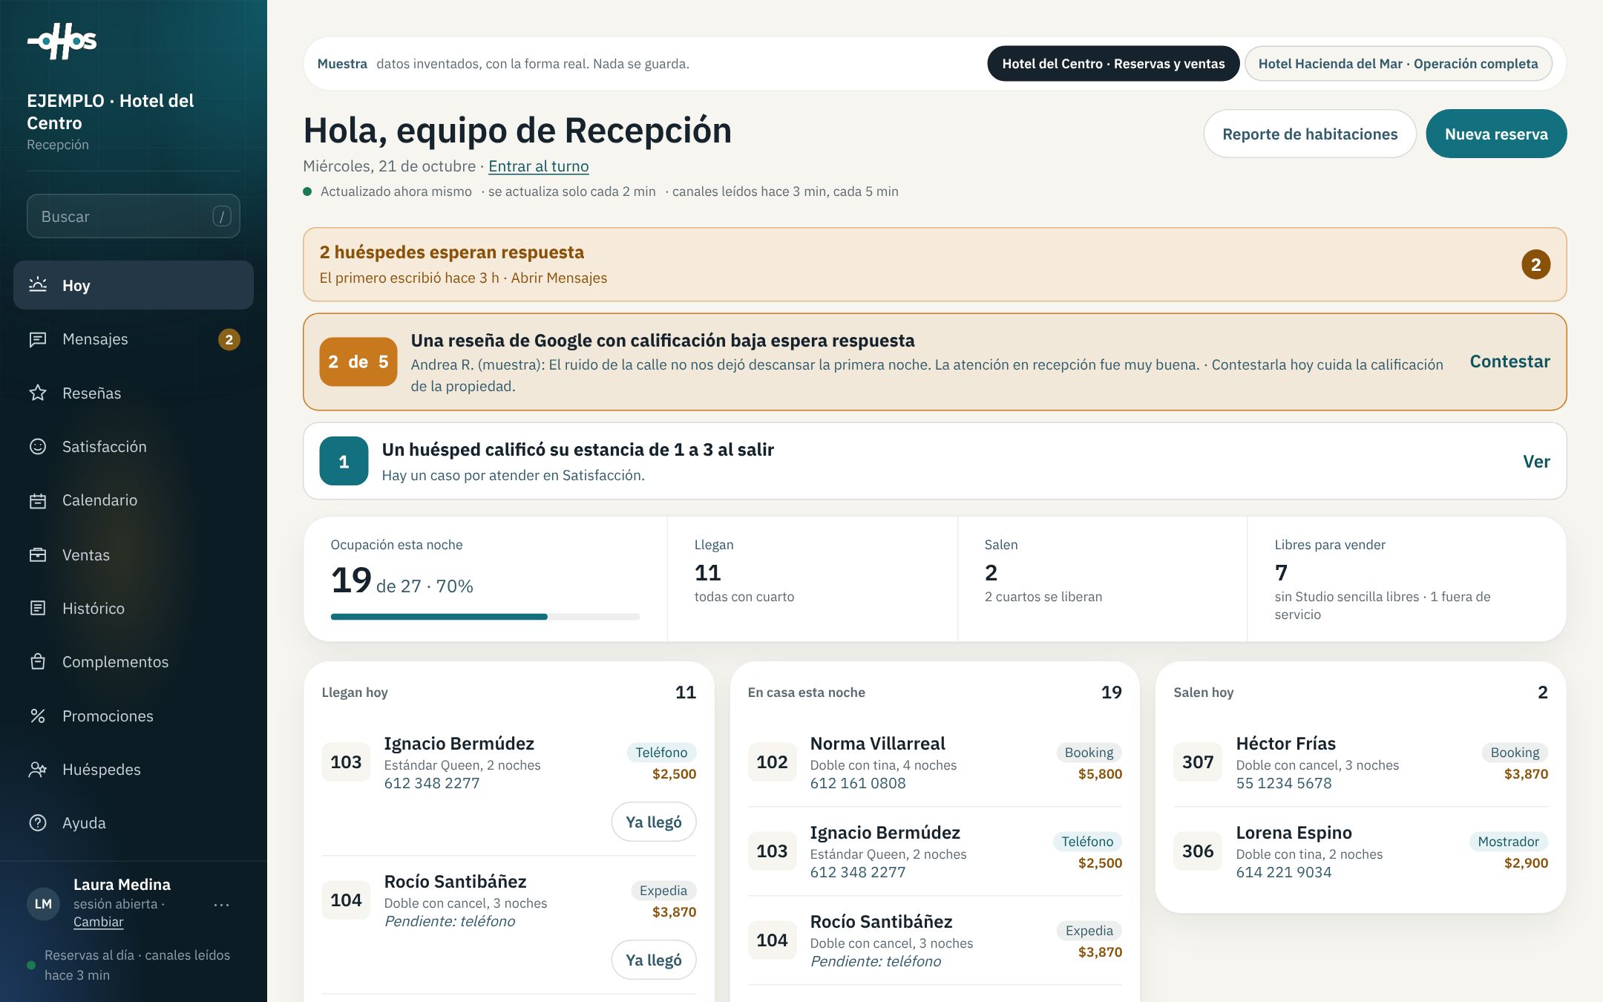This screenshot has width=1603, height=1002.
Task: Click the Hoy sunrise icon in sidebar
Action: (38, 285)
